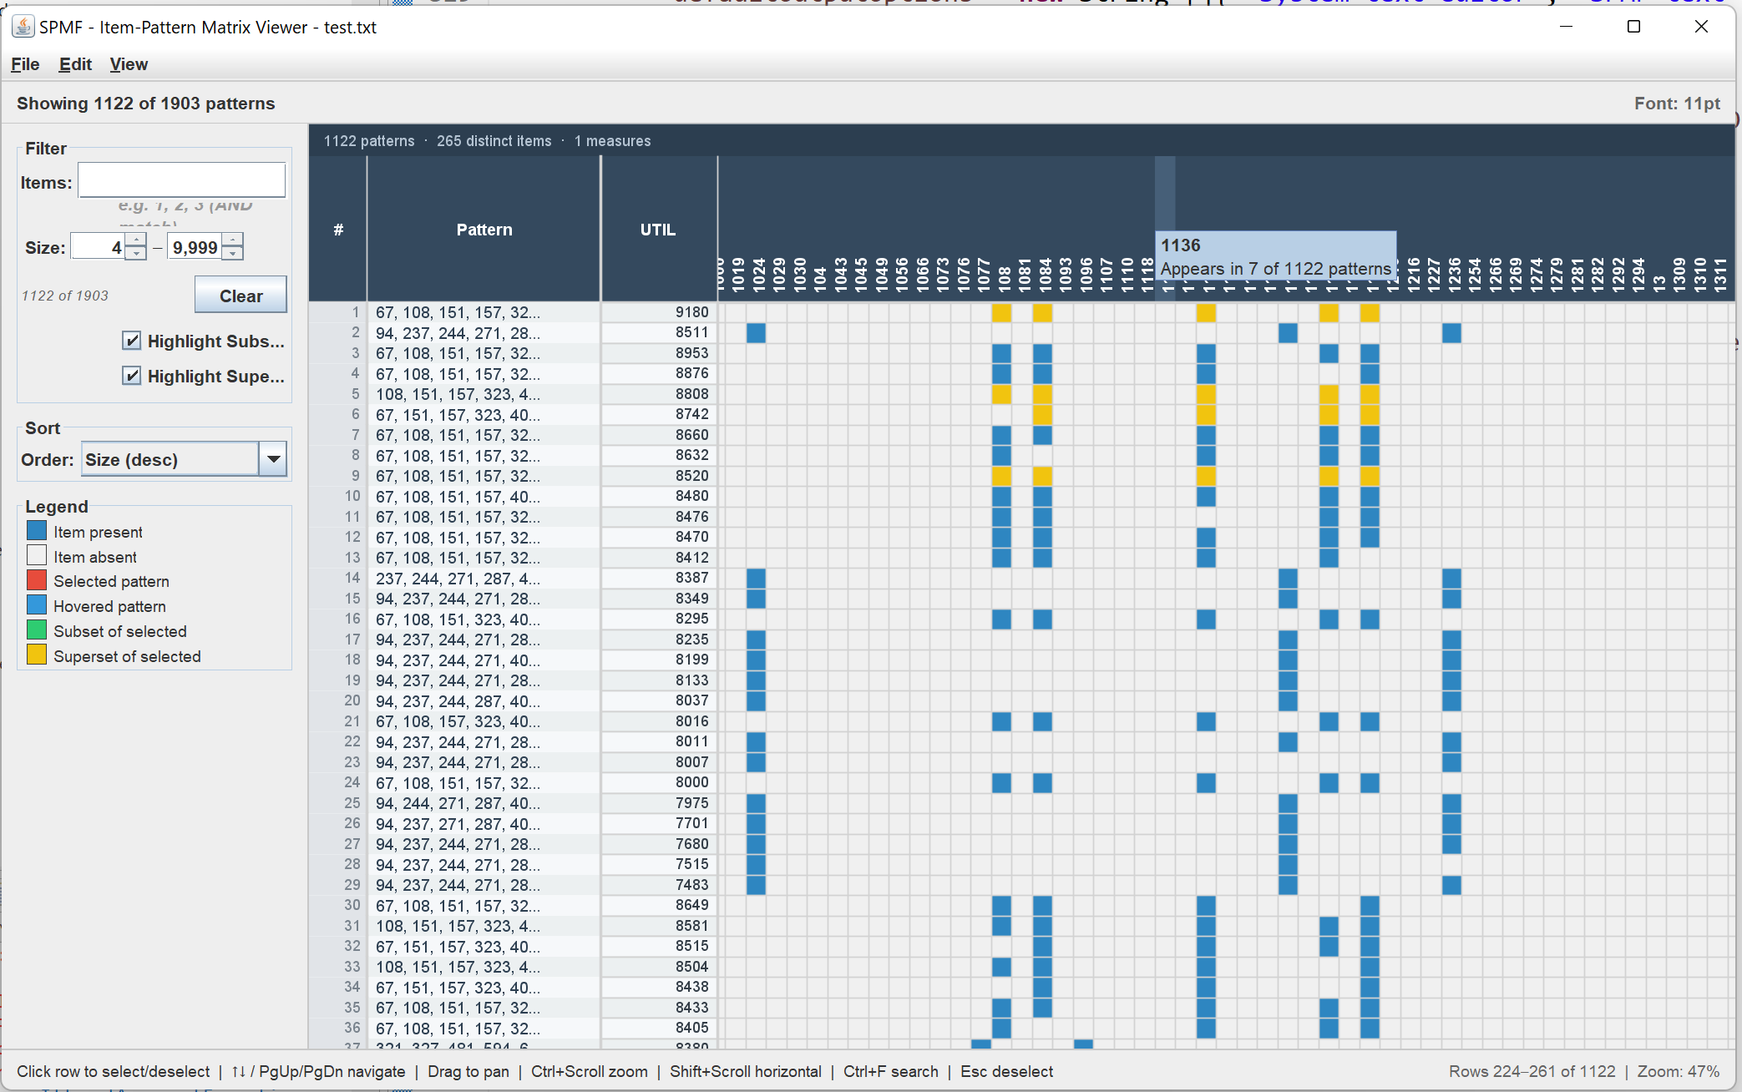This screenshot has height=1092, width=1742.
Task: Select pattern row 14 with utility 8387
Action: tap(484, 579)
